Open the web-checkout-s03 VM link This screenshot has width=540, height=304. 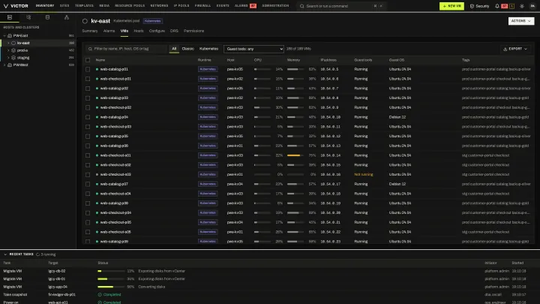point(115,175)
